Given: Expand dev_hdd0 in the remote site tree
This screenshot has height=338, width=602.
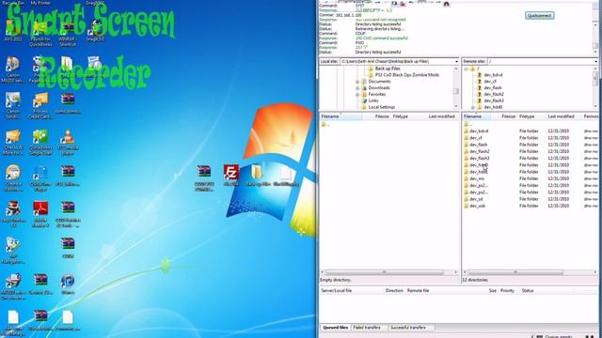Looking at the screenshot, I should 472,107.
